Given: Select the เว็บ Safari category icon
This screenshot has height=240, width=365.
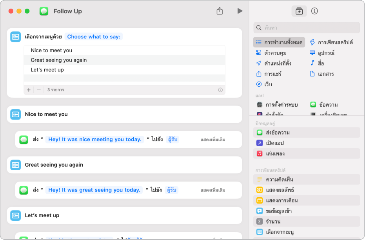Looking at the screenshot, I should 259,84.
